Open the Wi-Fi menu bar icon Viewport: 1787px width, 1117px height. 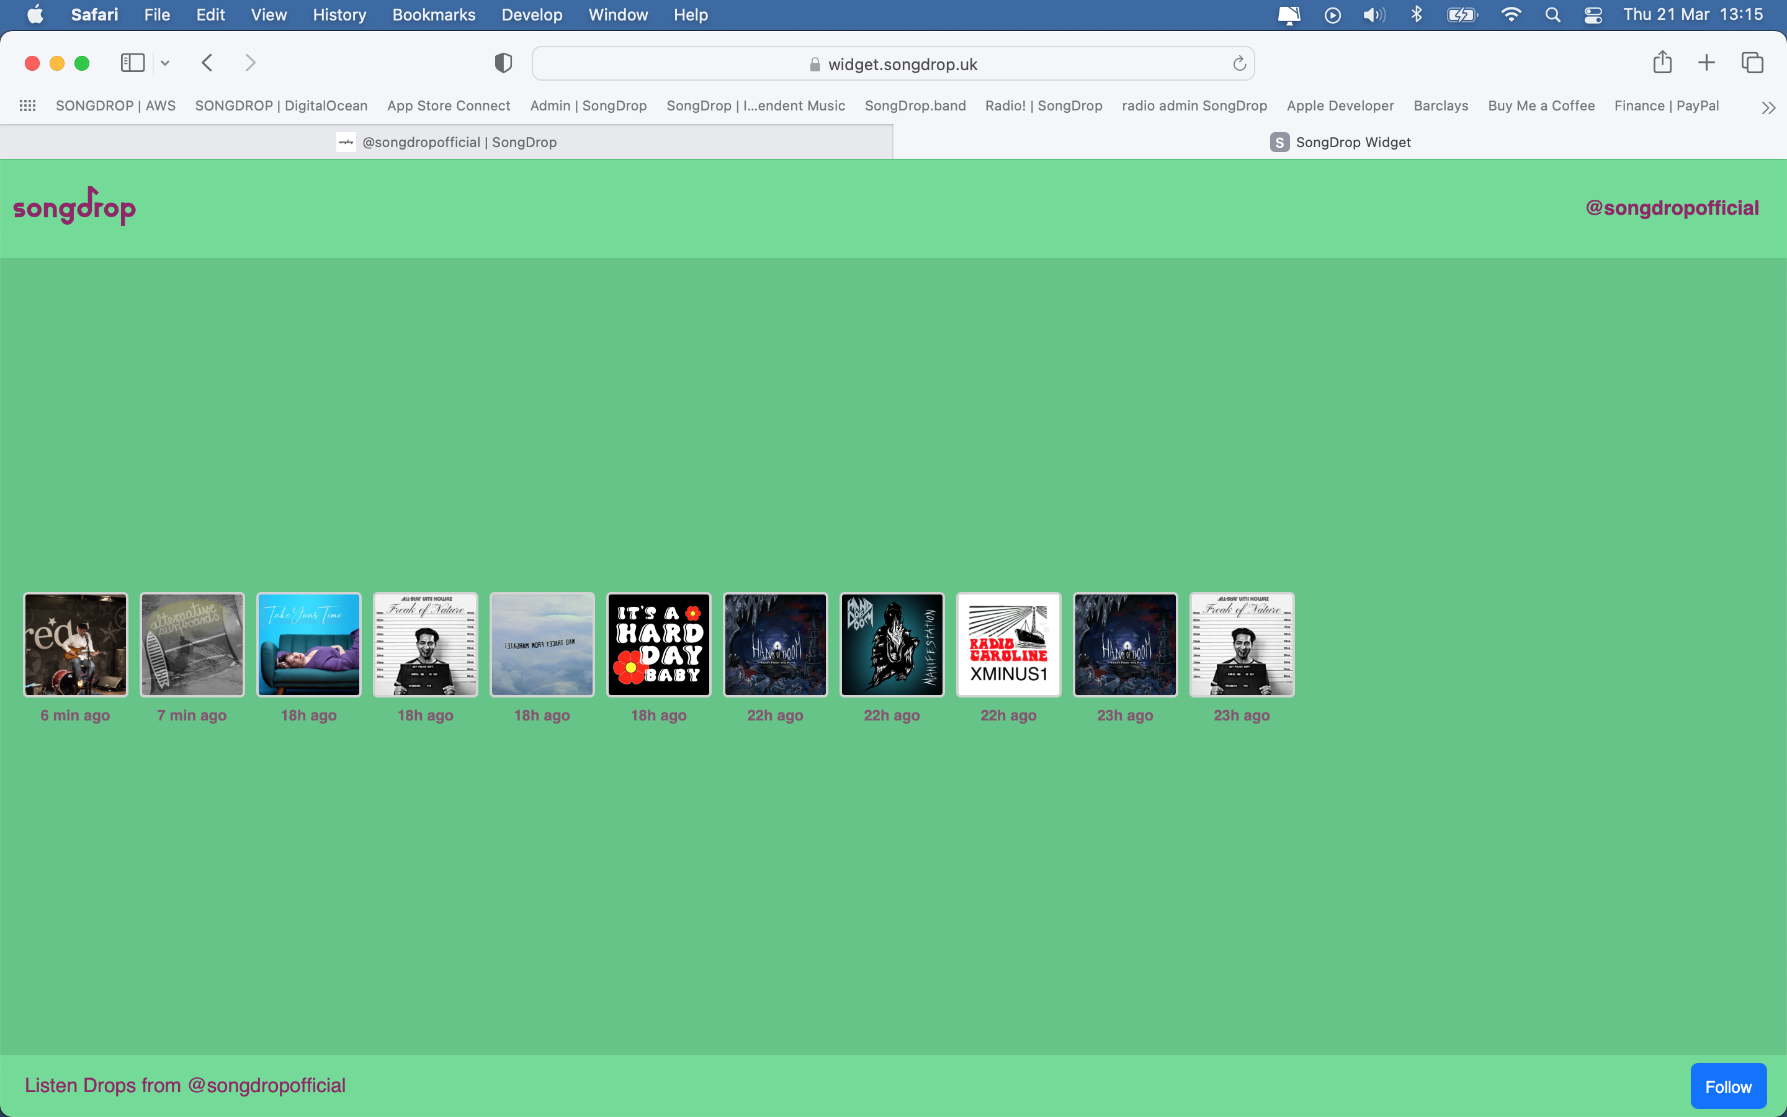tap(1511, 15)
